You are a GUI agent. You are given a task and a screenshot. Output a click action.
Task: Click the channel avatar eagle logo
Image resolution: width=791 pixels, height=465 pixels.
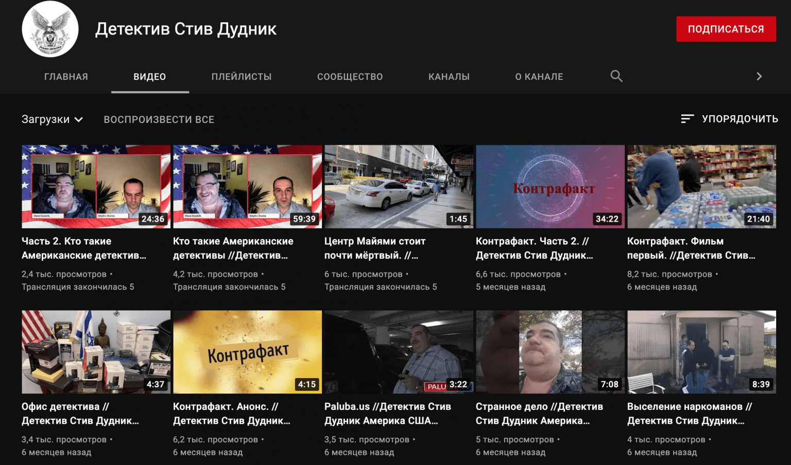[50, 29]
